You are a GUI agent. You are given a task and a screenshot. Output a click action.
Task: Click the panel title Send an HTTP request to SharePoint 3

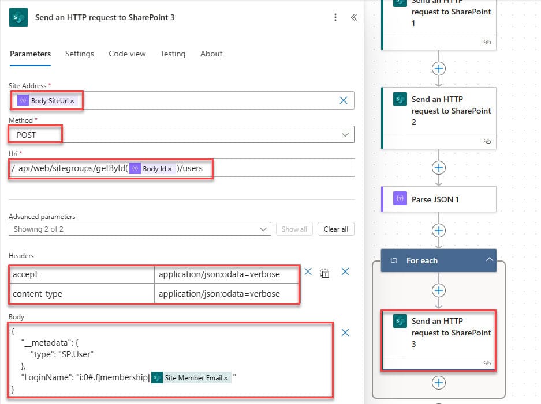click(x=105, y=17)
